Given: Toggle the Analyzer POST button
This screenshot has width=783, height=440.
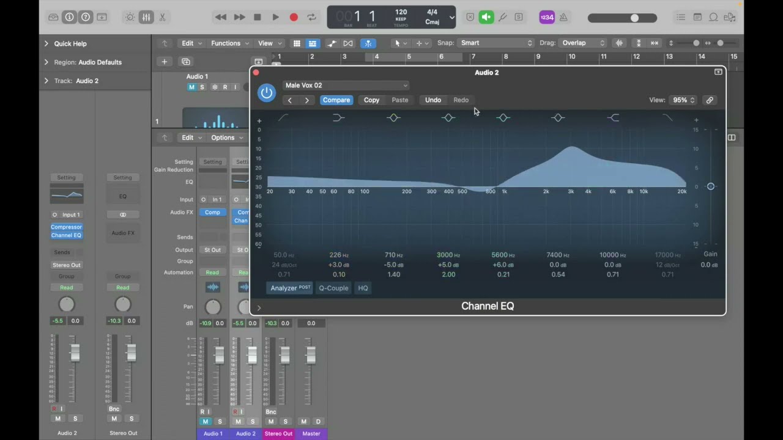Looking at the screenshot, I should point(291,288).
